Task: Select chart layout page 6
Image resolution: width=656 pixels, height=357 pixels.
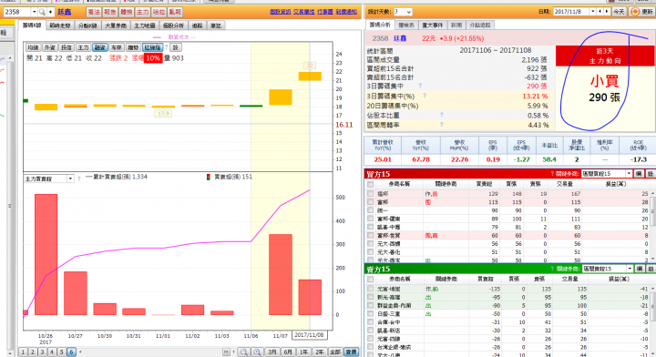Action: 71,352
